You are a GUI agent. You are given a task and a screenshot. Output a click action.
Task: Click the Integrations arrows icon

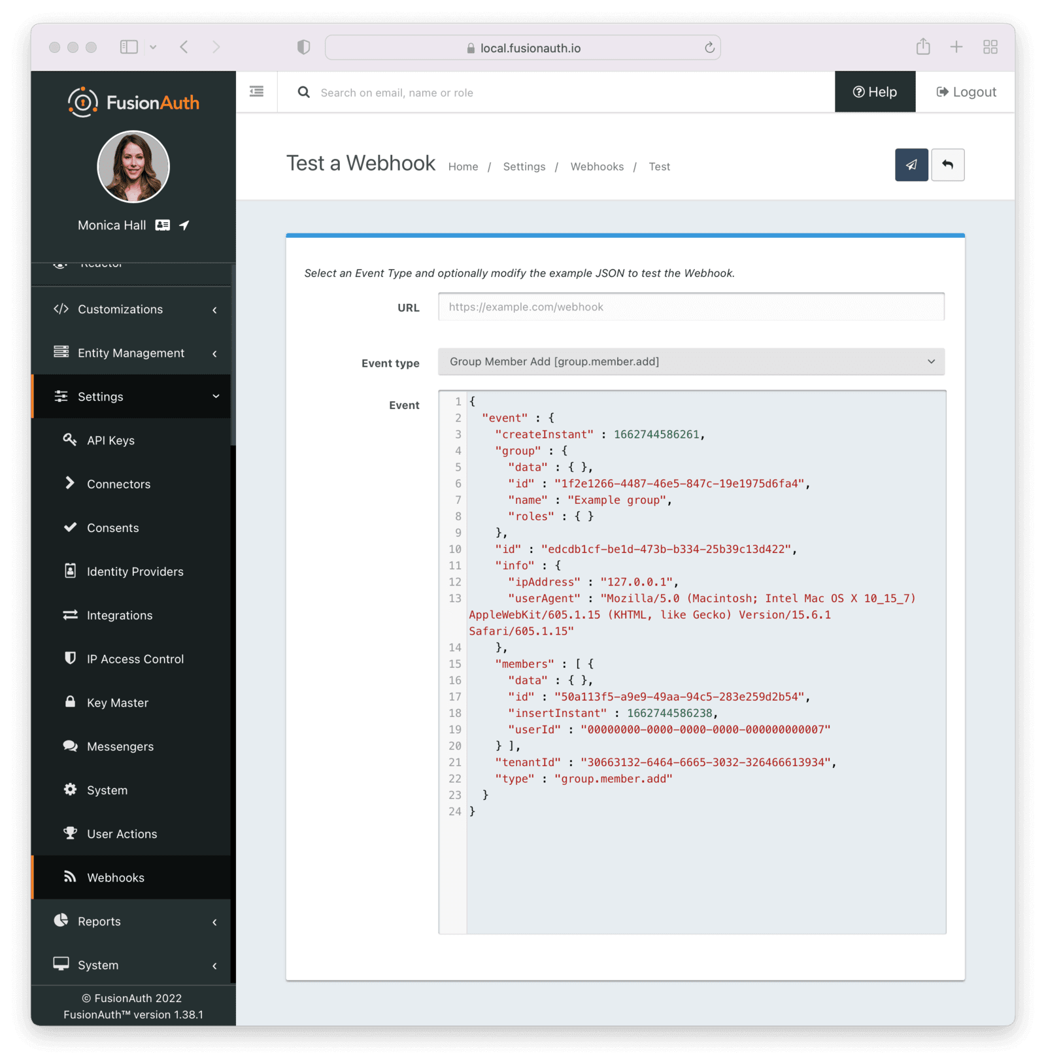[70, 615]
